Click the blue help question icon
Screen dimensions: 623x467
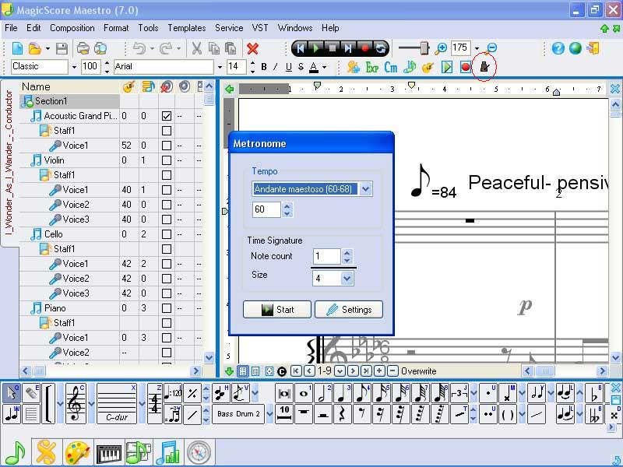(x=558, y=48)
